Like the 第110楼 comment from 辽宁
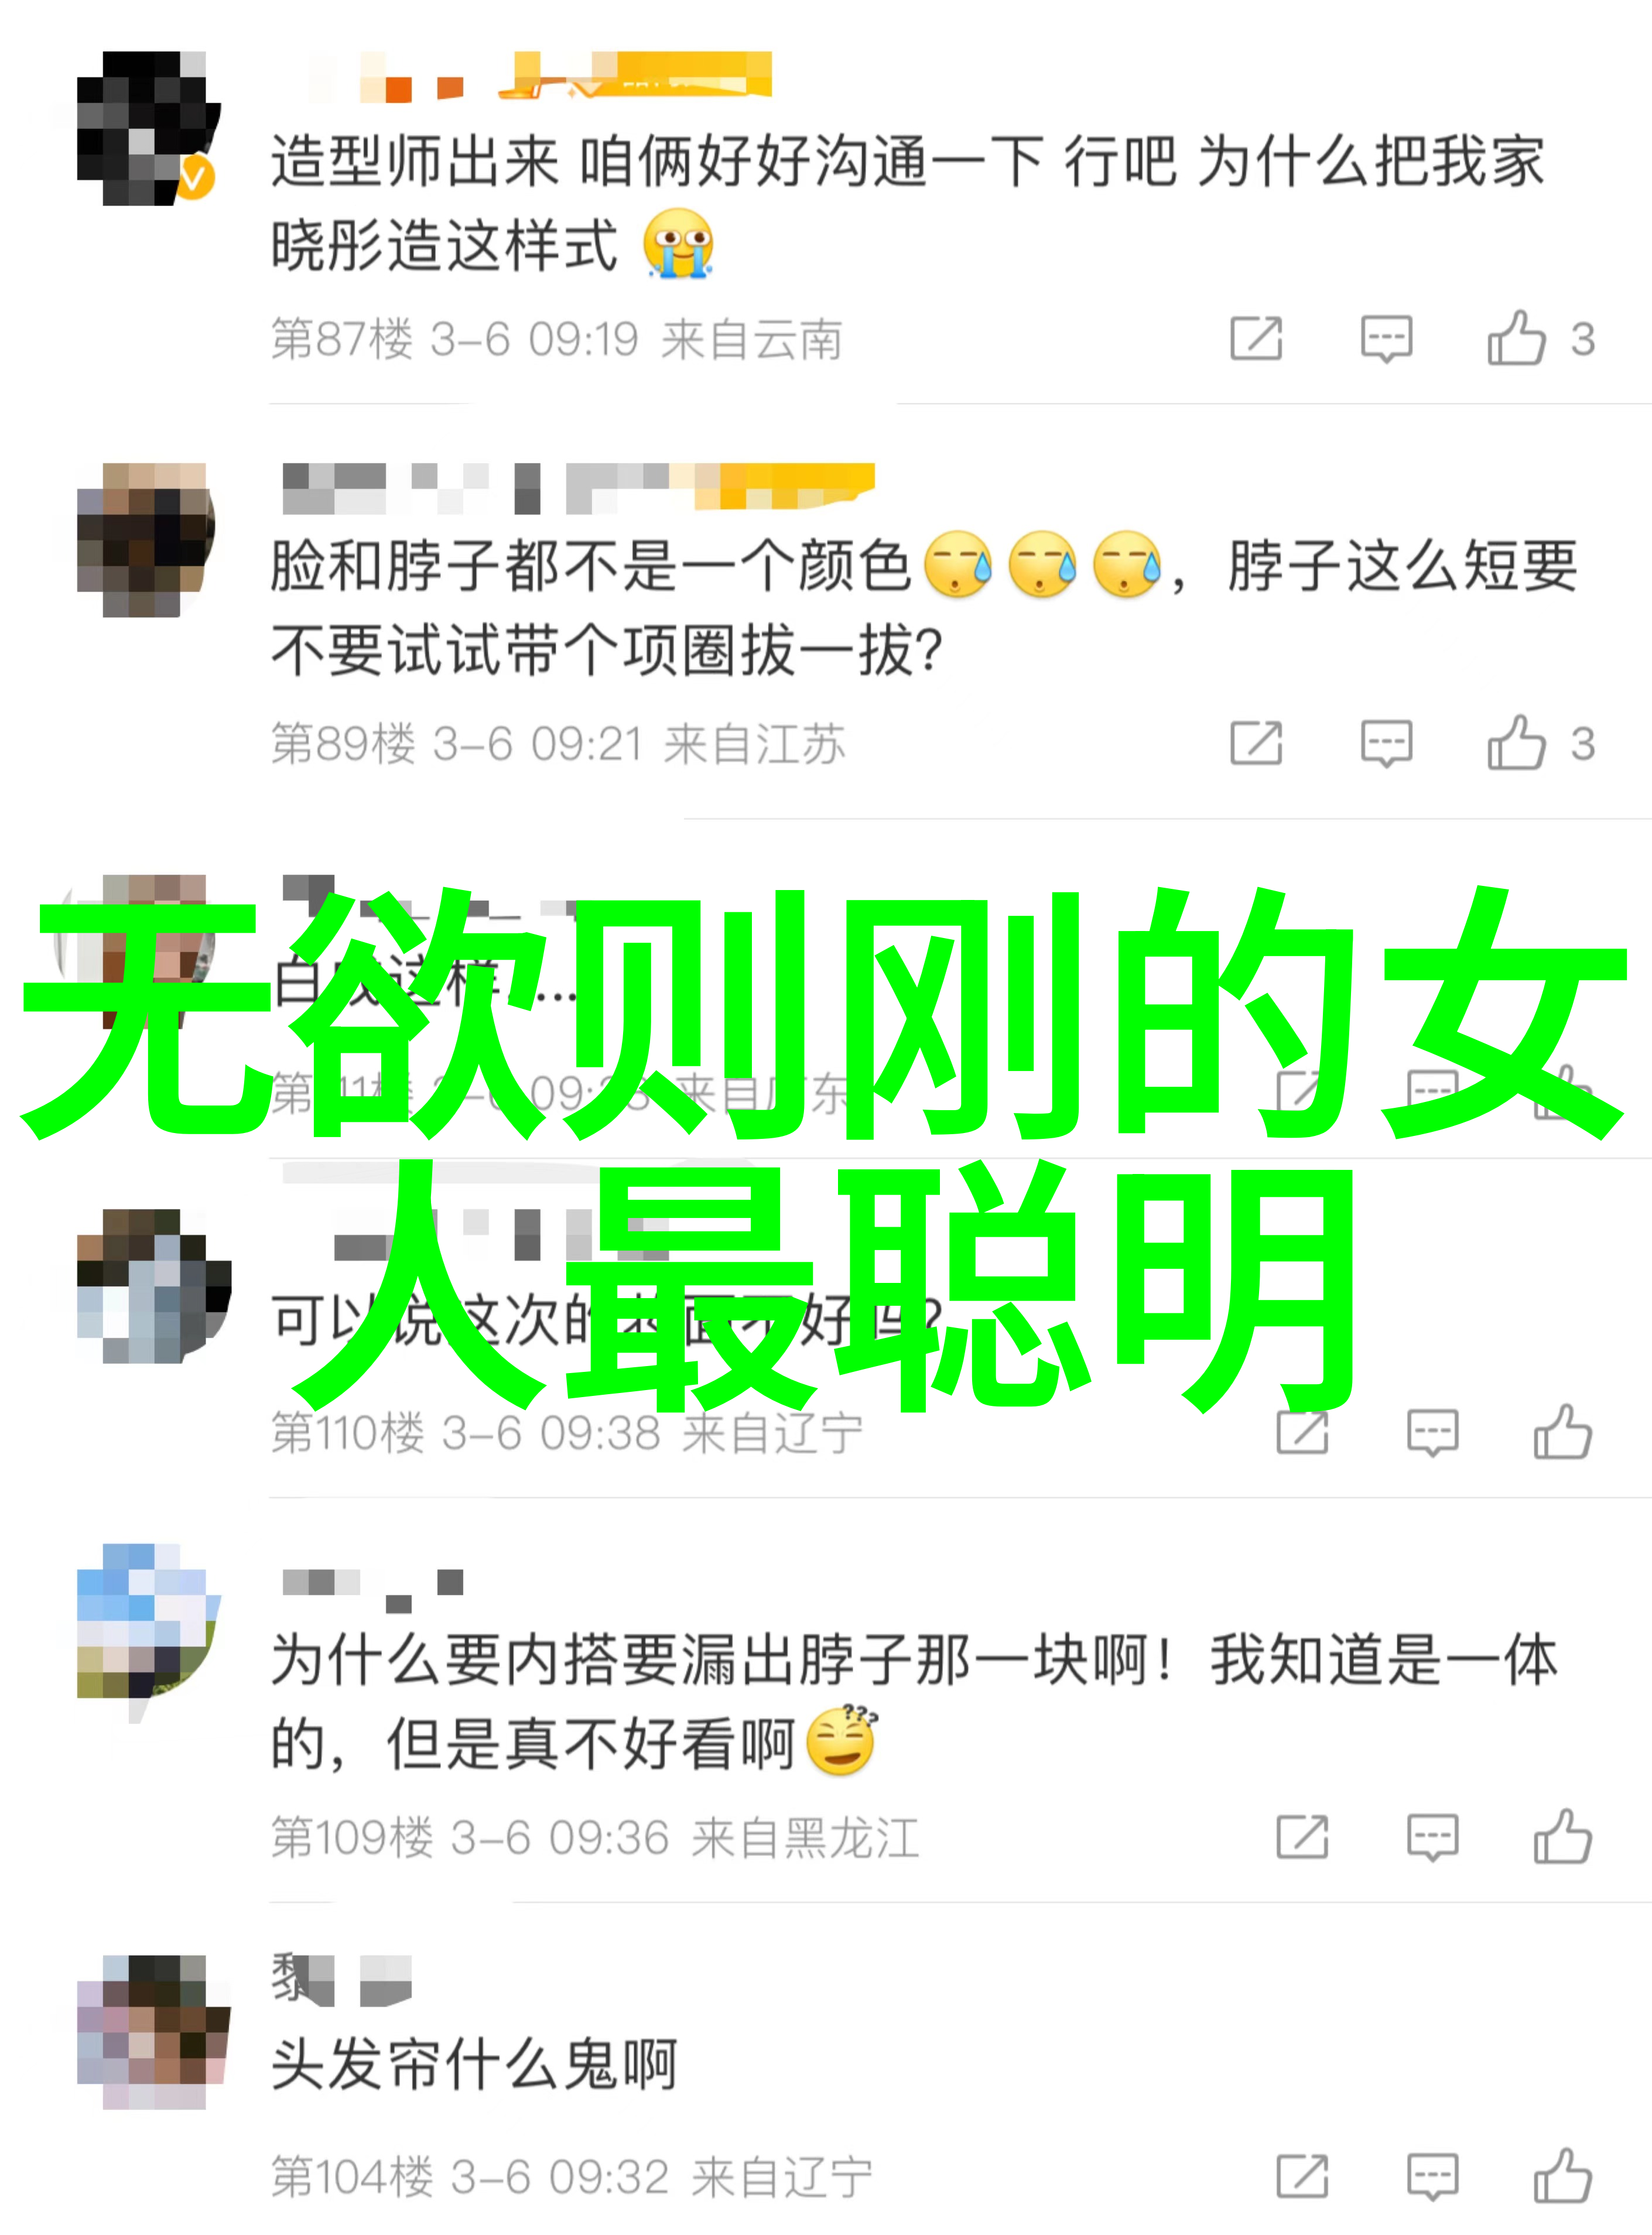Image resolution: width=1652 pixels, height=2235 pixels. pyautogui.click(x=1563, y=1432)
